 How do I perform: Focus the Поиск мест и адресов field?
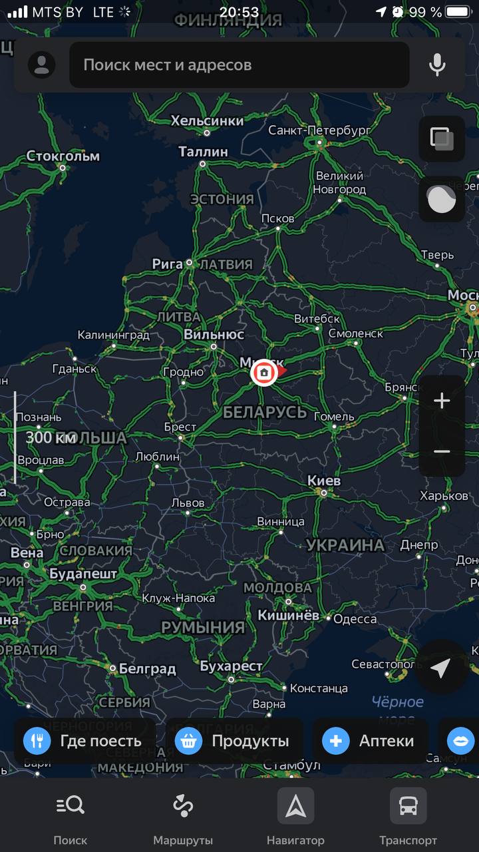point(239,65)
